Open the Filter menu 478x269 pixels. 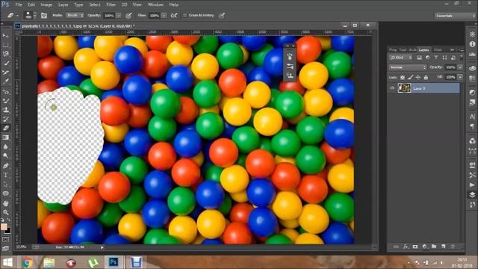click(111, 4)
